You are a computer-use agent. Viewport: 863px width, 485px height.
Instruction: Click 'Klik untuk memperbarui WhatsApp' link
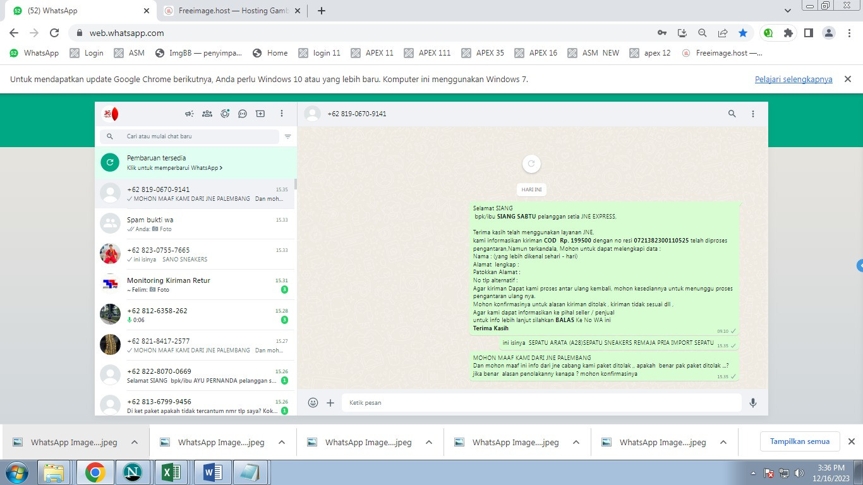(x=174, y=168)
